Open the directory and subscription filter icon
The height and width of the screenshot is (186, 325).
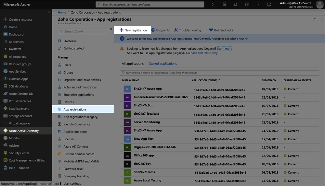(x=224, y=4)
